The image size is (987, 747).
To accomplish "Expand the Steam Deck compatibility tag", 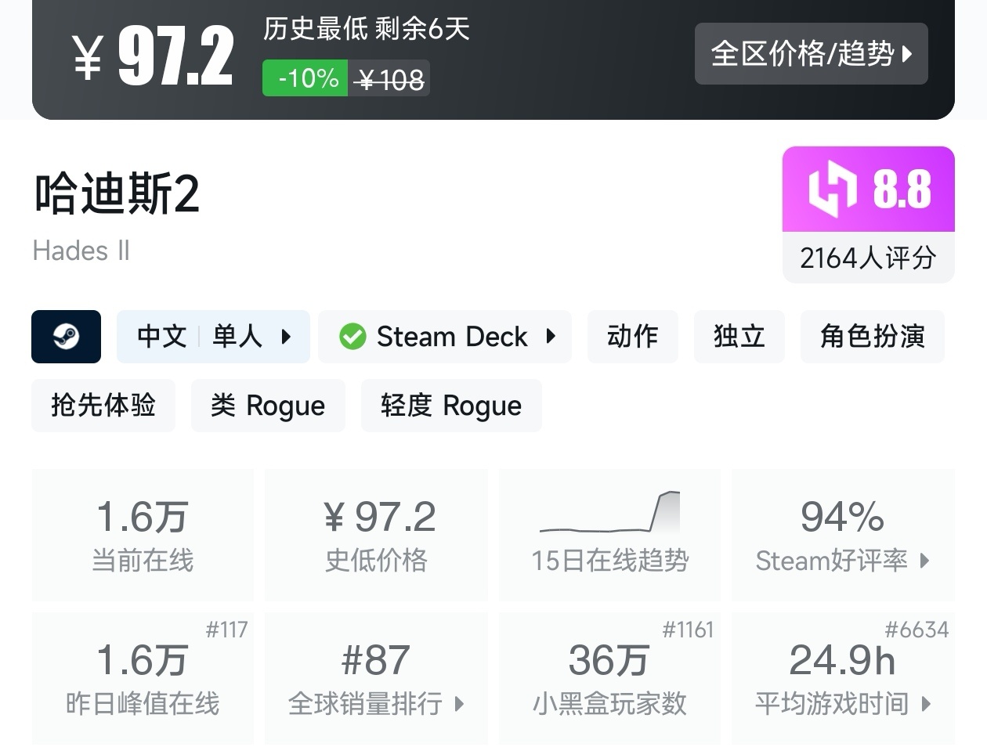I will pos(445,337).
